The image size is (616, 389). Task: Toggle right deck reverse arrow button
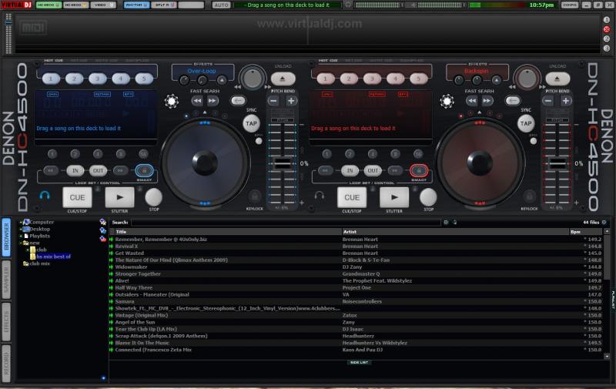click(x=512, y=101)
